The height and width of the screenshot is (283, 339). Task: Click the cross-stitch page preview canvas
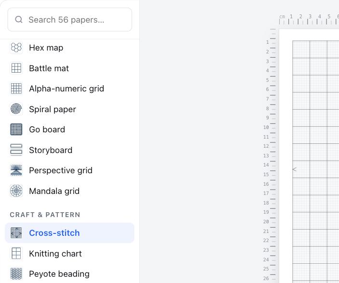309,156
